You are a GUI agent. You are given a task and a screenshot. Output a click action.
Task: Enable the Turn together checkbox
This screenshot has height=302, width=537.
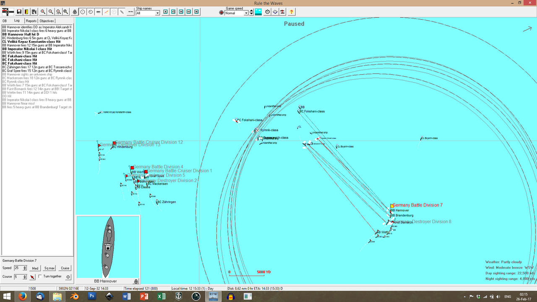click(x=41, y=276)
